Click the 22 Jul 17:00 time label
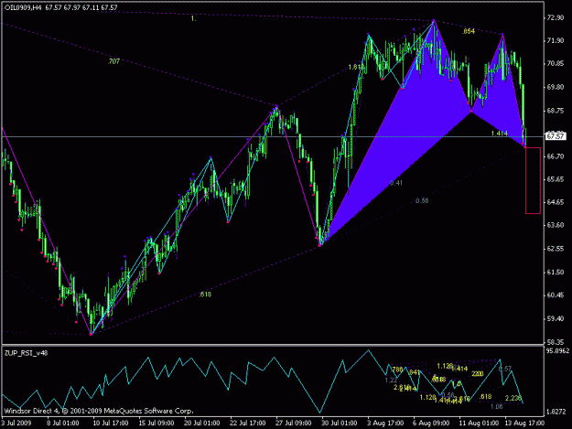The height and width of the screenshot is (429, 572). [248, 424]
